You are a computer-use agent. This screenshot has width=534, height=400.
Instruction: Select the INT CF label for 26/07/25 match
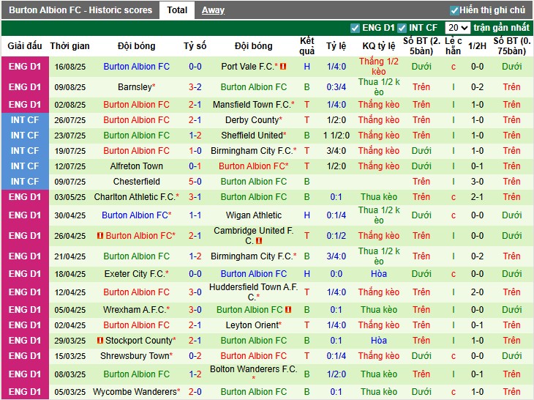[x=25, y=120]
